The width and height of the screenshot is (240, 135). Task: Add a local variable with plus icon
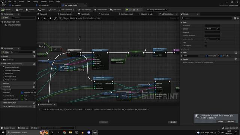pos(34,106)
